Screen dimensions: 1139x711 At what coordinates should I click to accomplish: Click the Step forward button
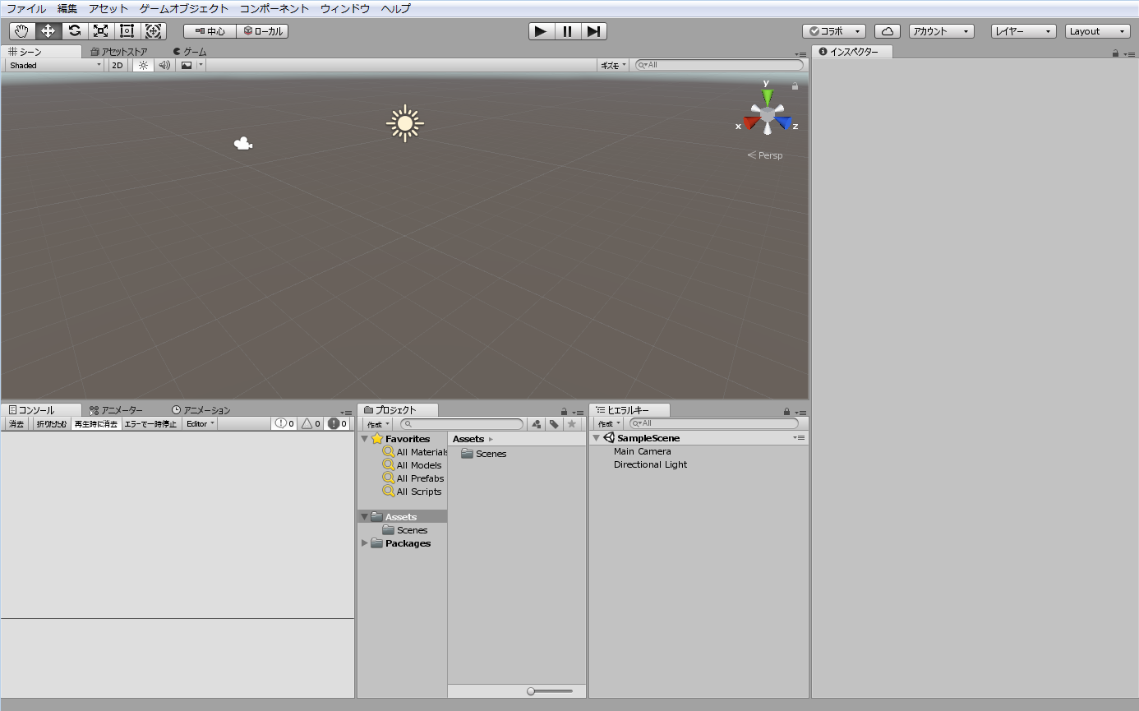coord(593,31)
